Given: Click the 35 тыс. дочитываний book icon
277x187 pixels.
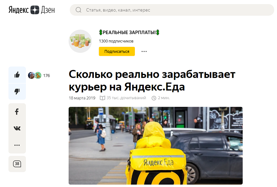Looking at the screenshot, I should click(x=102, y=98).
